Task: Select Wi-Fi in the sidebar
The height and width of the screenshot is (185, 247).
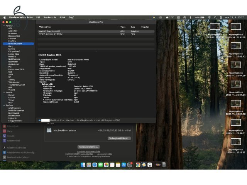Action: point(10,103)
